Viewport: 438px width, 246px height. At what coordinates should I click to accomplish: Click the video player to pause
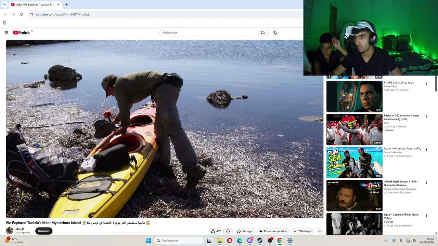click(165, 129)
